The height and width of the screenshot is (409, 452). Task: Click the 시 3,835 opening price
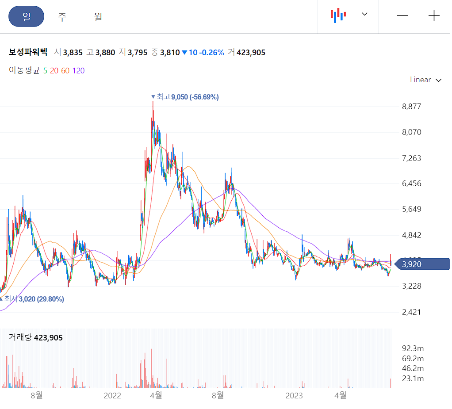(68, 53)
